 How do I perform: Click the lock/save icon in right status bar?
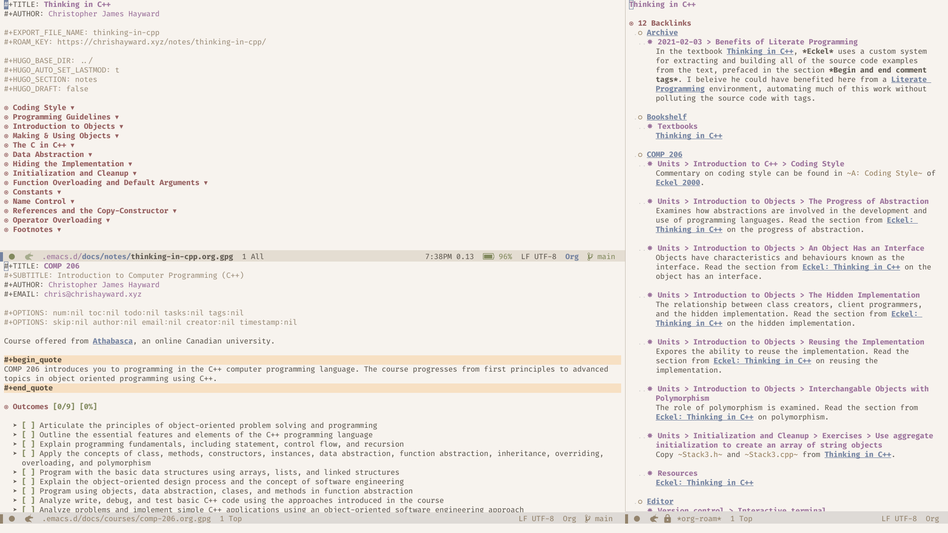pos(666,519)
